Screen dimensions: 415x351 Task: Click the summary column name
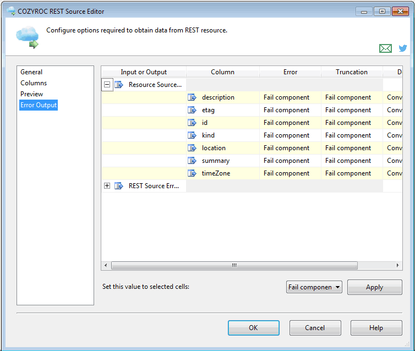coord(216,161)
